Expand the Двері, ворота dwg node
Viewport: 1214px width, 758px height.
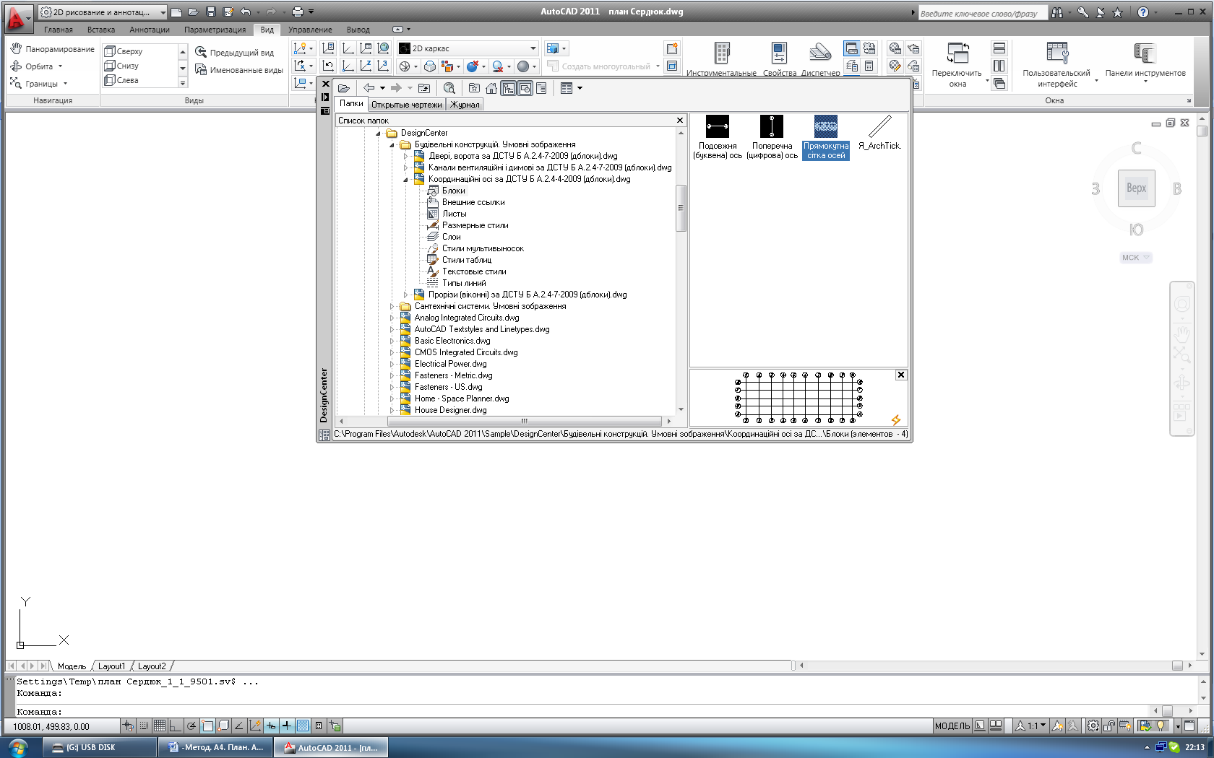pyautogui.click(x=405, y=156)
